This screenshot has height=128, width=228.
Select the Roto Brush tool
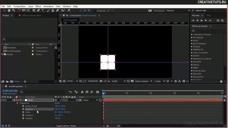63,10
